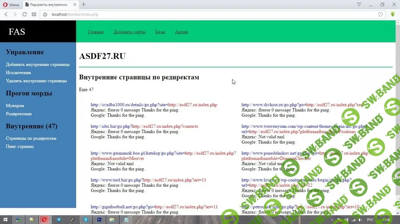This screenshot has height=224, width=400.
Task: Open the tab menu icon near window controls
Action: pos(359,4)
